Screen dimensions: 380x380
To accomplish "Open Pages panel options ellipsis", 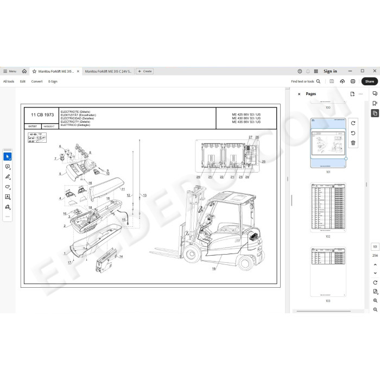I will pyautogui.click(x=361, y=94).
